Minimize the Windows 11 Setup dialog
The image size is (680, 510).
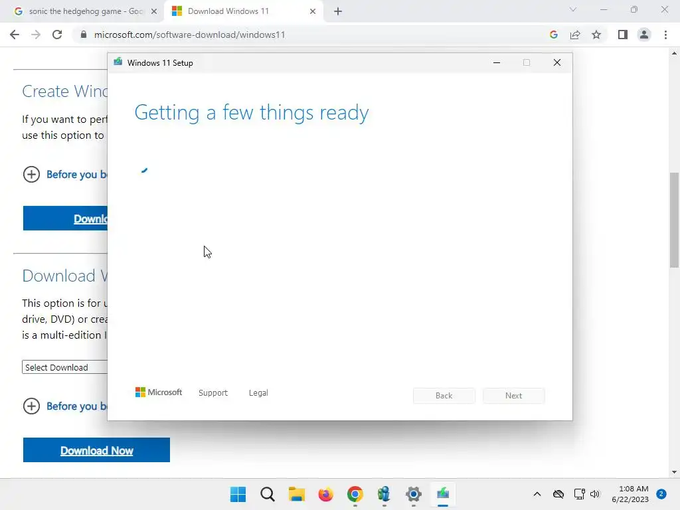pos(497,63)
